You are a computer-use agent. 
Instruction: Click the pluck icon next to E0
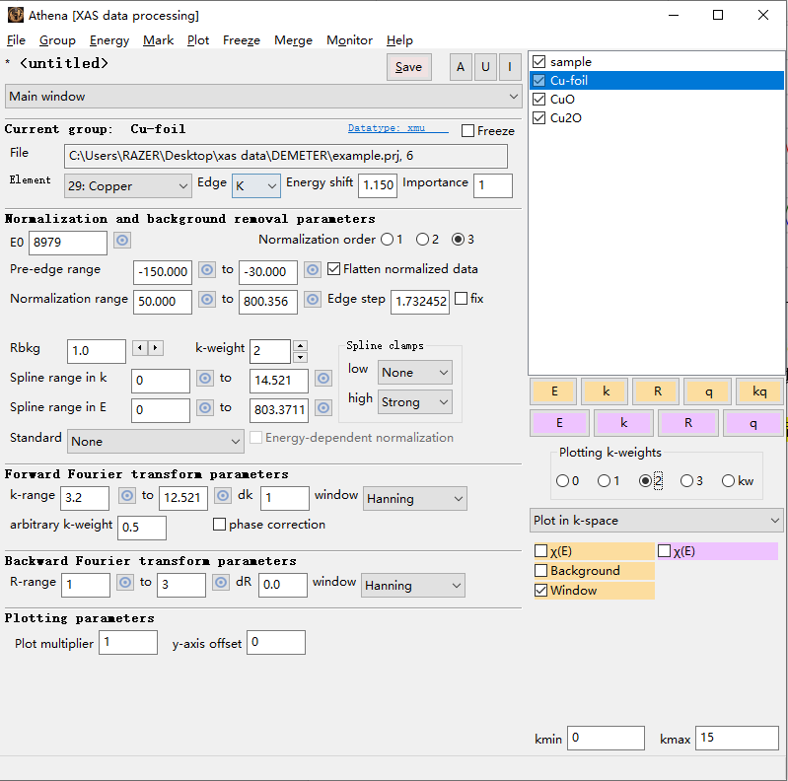point(122,241)
